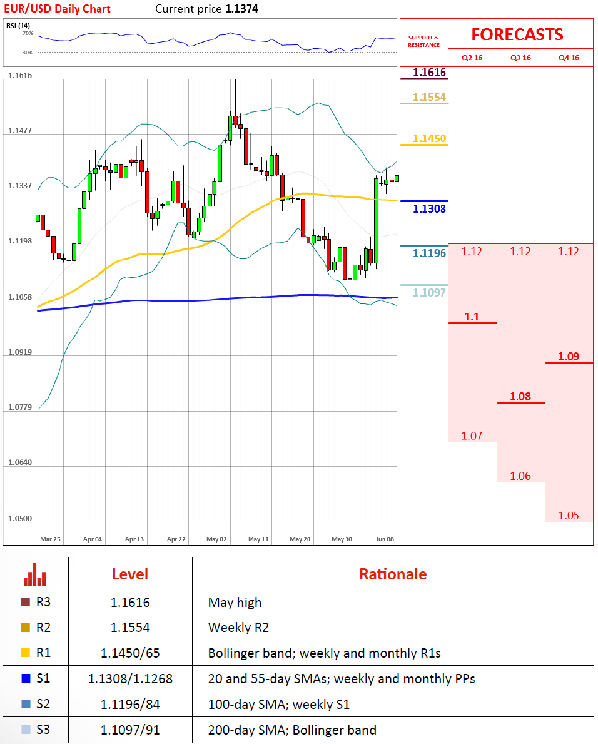Viewport: 598px width, 744px height.
Task: Click the 1.1616 resistance level marker
Action: 429,73
